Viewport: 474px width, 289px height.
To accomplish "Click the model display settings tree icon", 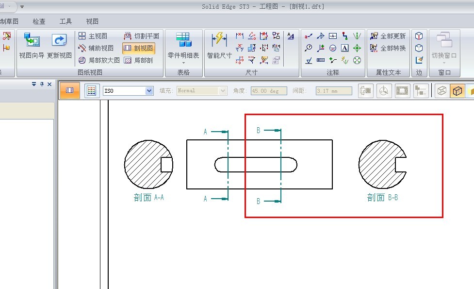I will (421, 91).
